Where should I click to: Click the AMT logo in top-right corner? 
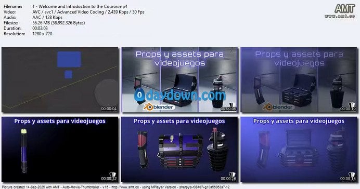(x=344, y=9)
